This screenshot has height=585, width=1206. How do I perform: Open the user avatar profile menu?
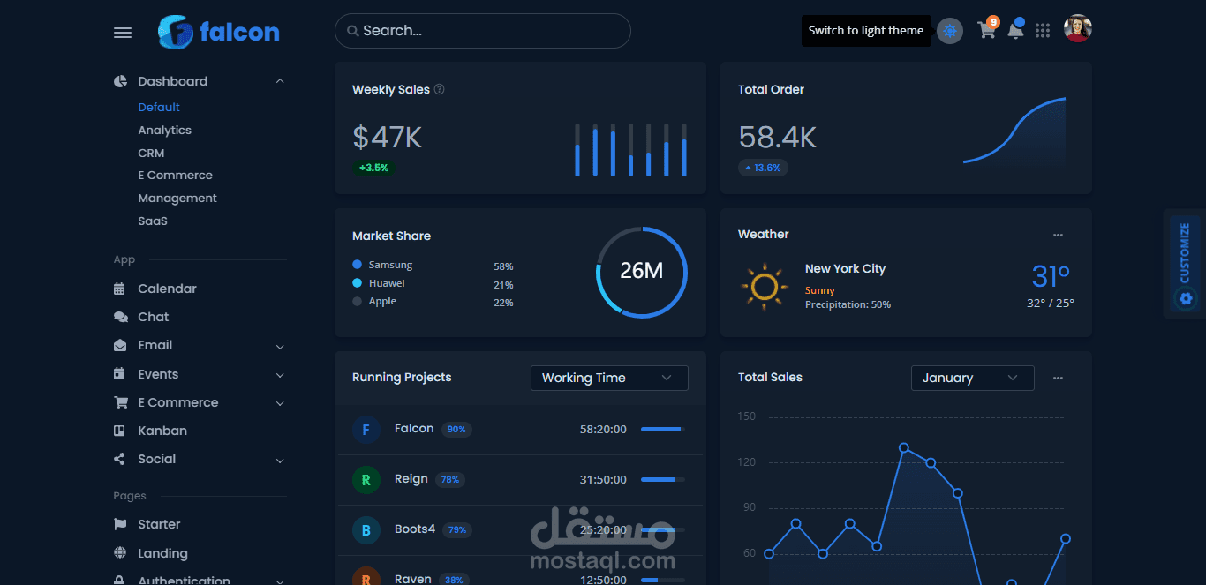[x=1078, y=28]
